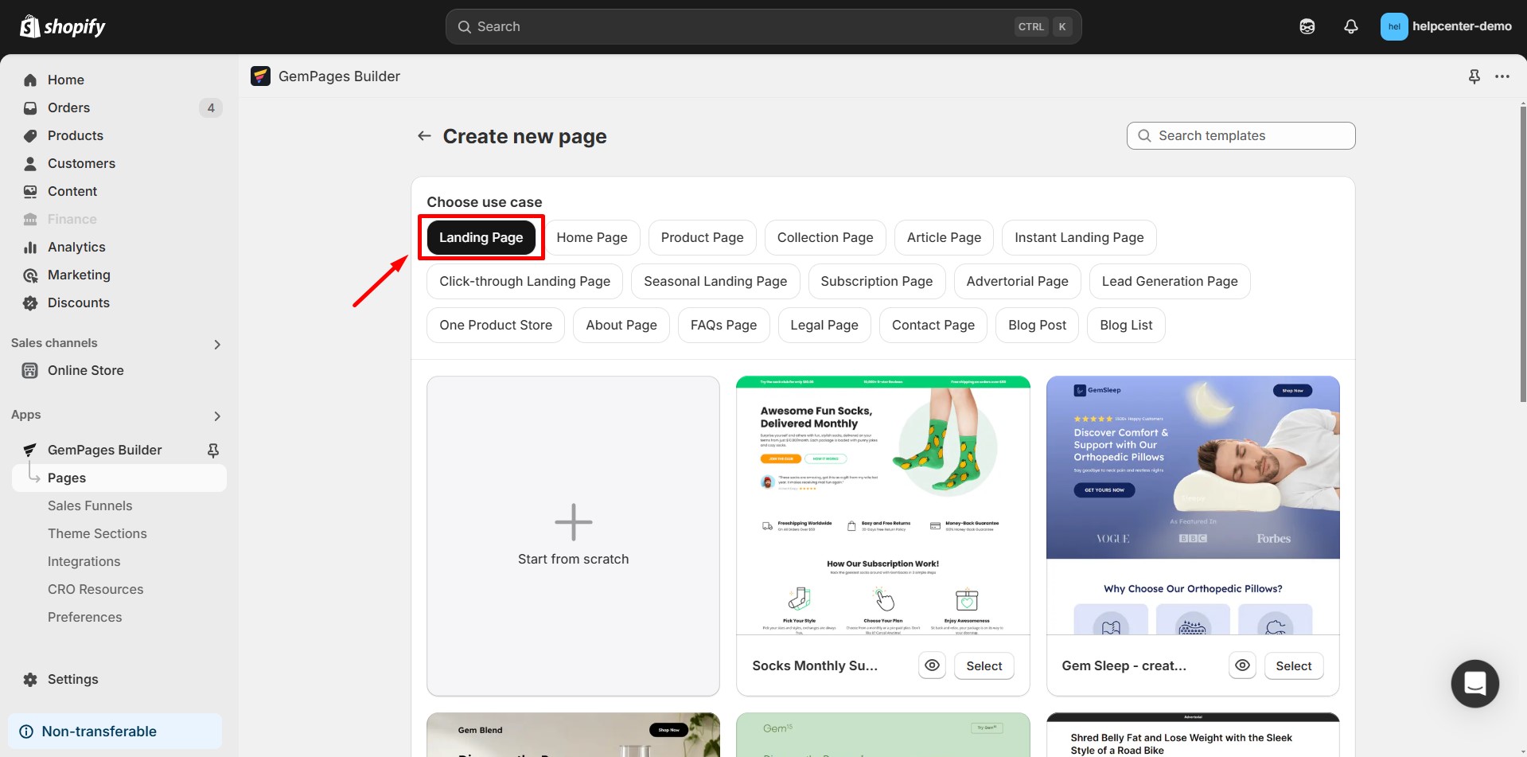
Task: Expand the Apps section
Action: [217, 416]
